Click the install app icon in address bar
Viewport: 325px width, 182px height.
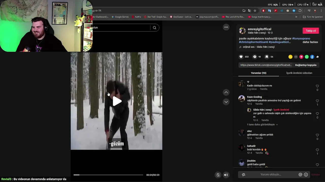pyautogui.click(x=244, y=11)
